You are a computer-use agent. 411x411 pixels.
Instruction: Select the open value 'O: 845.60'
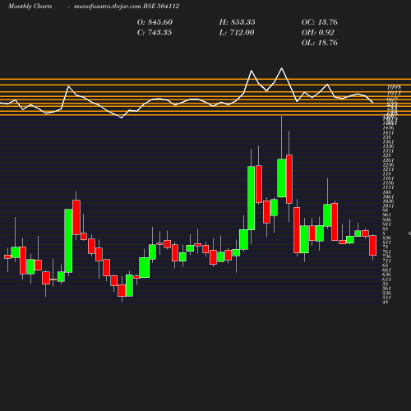(x=155, y=22)
